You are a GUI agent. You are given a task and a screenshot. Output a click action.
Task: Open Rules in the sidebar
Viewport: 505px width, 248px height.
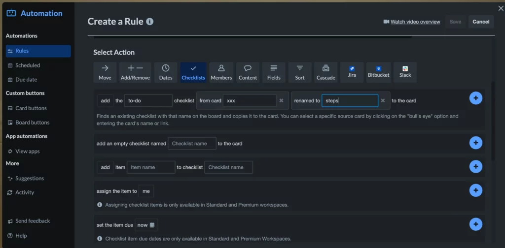[38, 51]
